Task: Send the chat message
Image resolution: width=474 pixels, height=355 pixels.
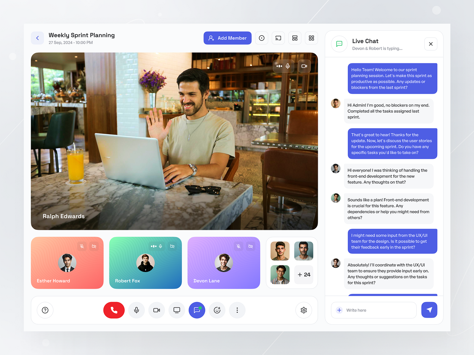Action: [429, 310]
